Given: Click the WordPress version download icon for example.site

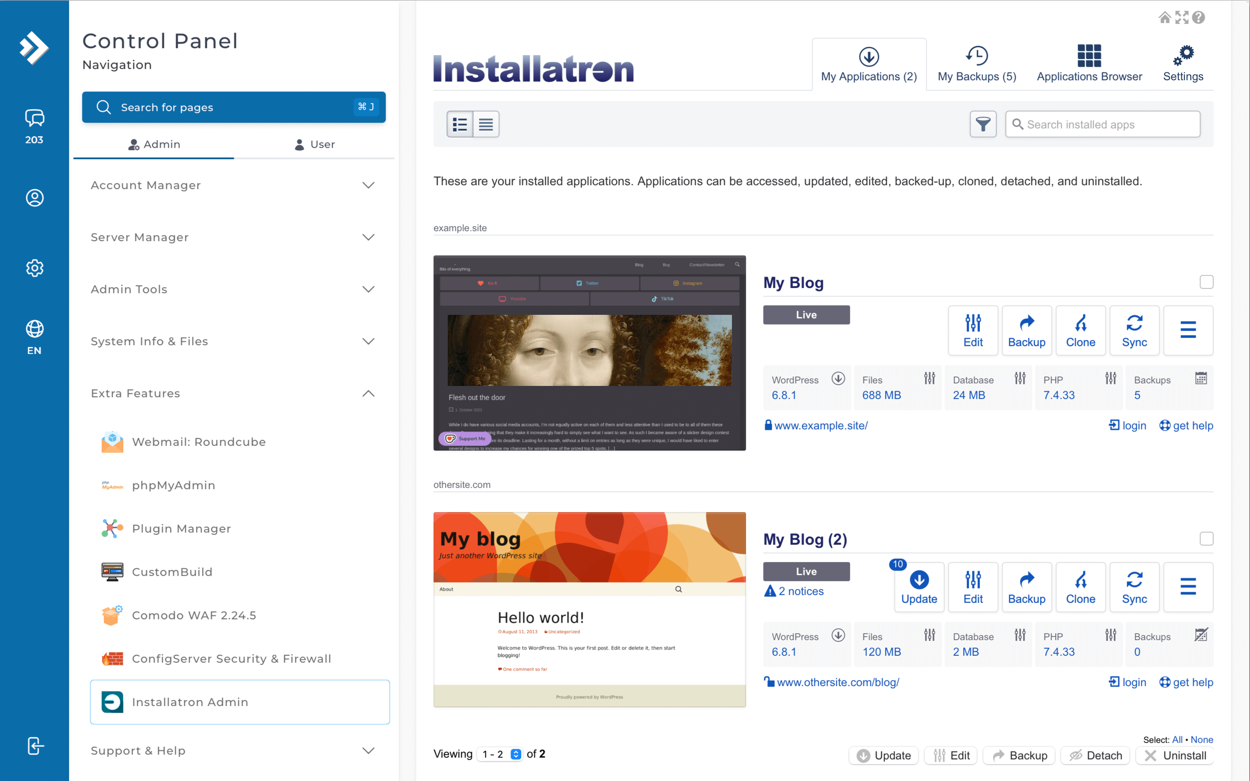Looking at the screenshot, I should click(838, 379).
